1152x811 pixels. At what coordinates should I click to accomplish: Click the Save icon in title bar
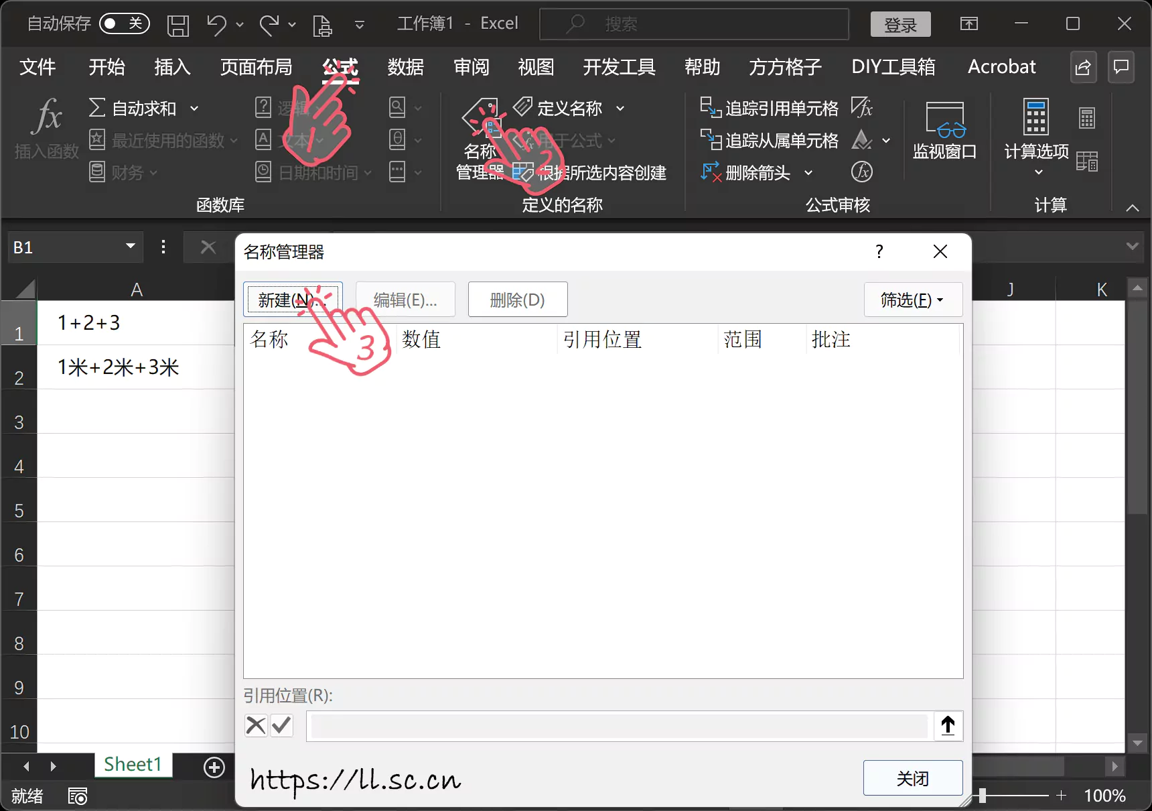(178, 25)
